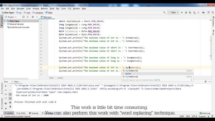
Task: Open the Favorites side tool window
Action: pyautogui.click(x=2, y=103)
